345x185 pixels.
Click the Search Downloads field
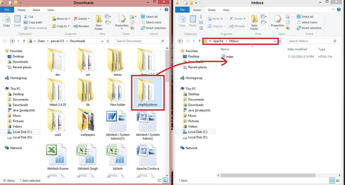pyautogui.click(x=140, y=41)
